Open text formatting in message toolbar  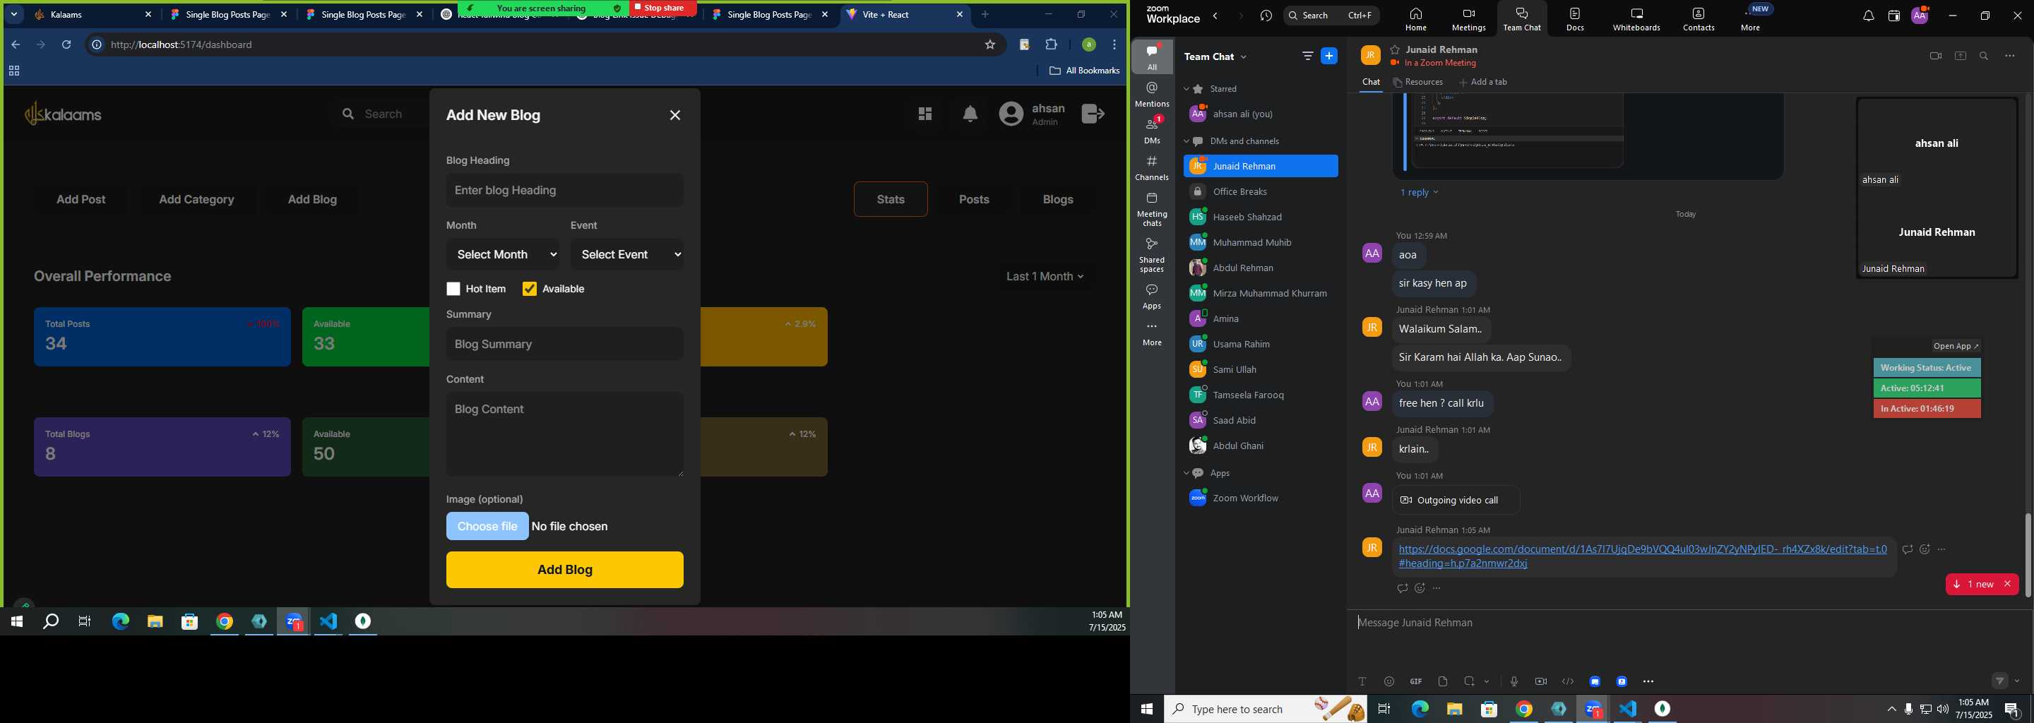pyautogui.click(x=1362, y=681)
